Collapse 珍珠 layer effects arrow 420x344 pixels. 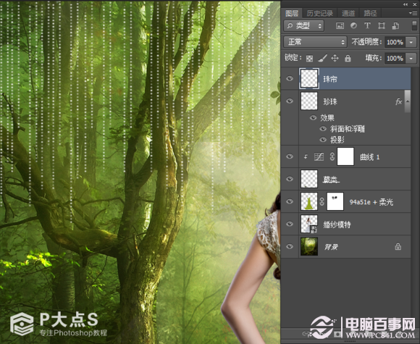click(408, 101)
